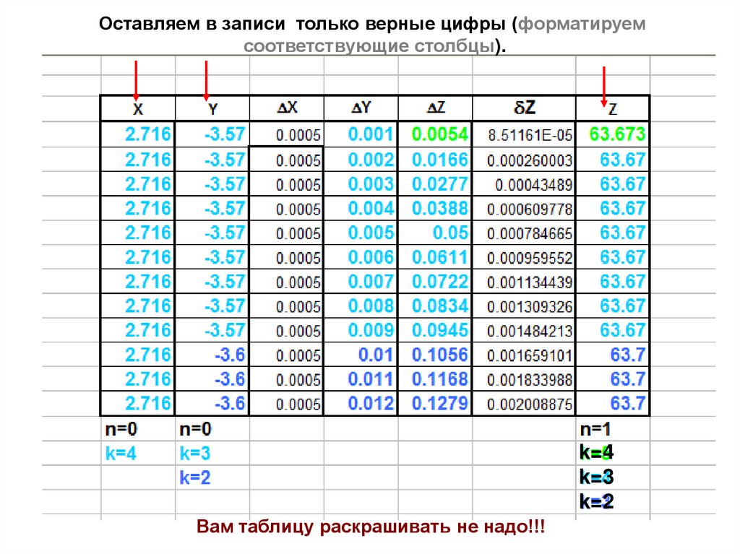Select ΔY cell 0.004
740x554 pixels.
coord(361,209)
